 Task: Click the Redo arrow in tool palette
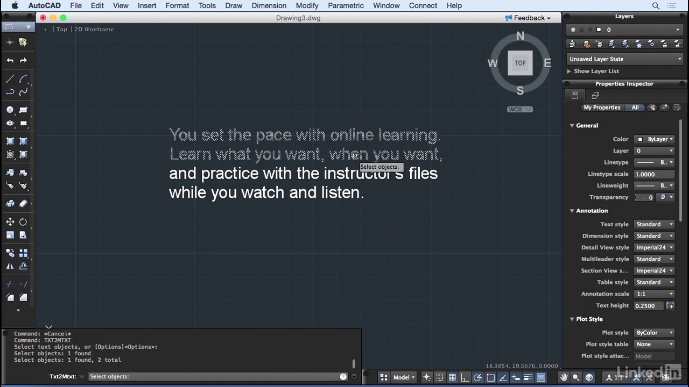click(23, 60)
